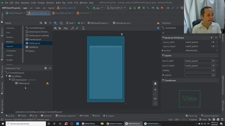This screenshot has width=225, height=126.
Task: Click the clear all constraints icon
Action: pyautogui.click(x=73, y=28)
